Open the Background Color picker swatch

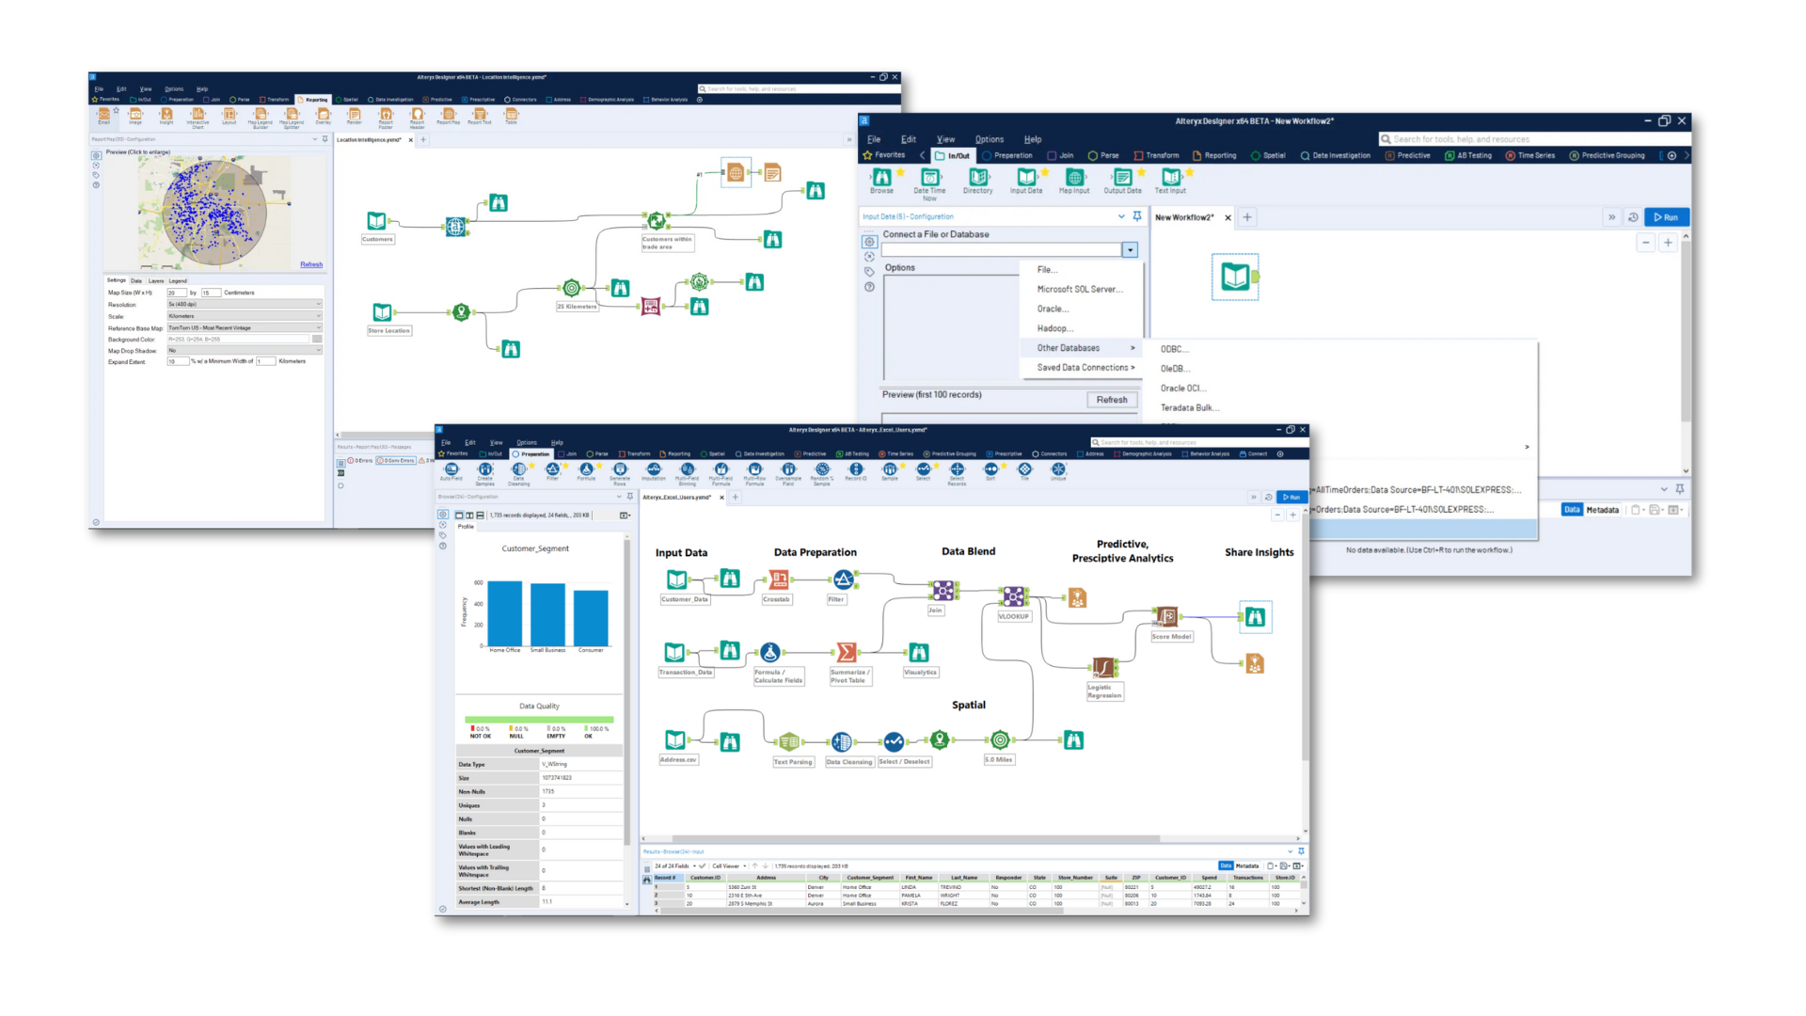tap(317, 339)
